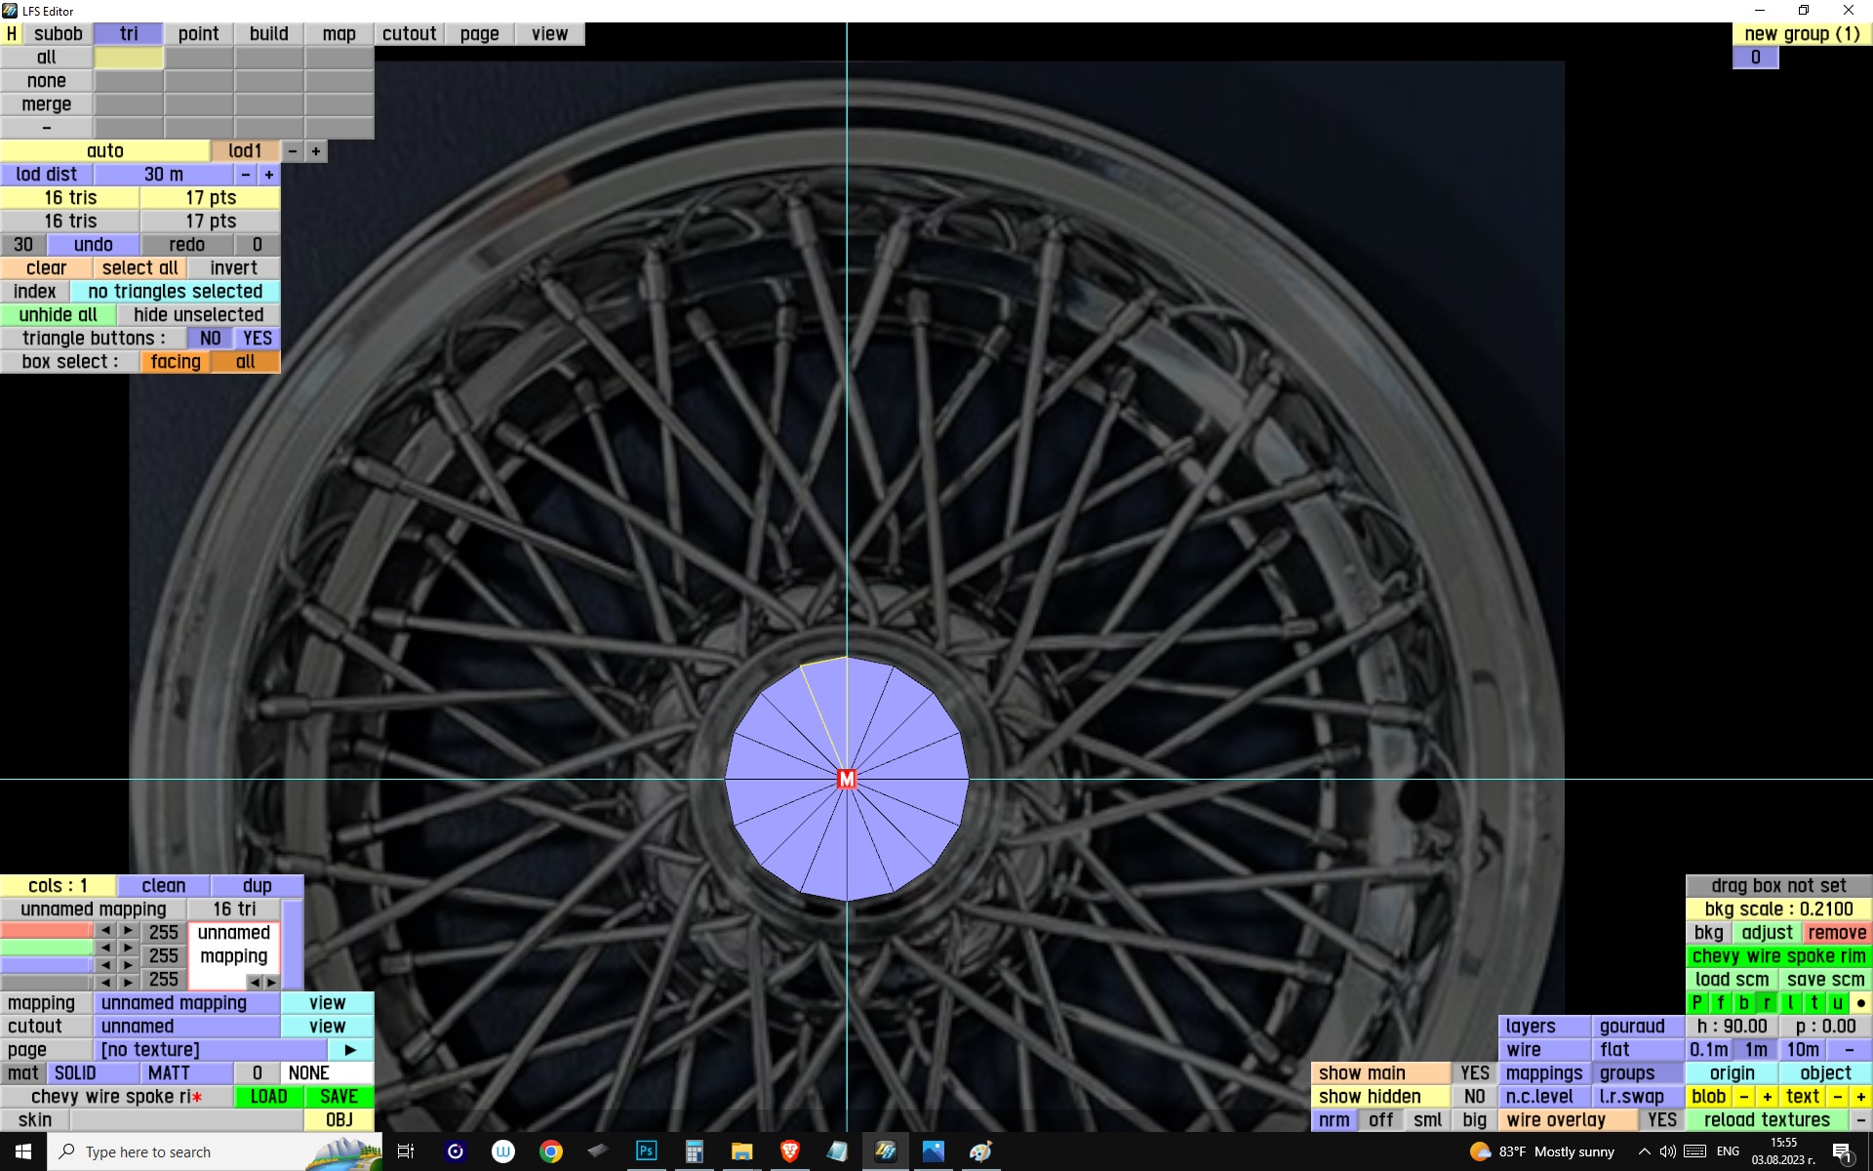The width and height of the screenshot is (1873, 1171).
Task: Toggle show hidden NO button
Action: pyautogui.click(x=1474, y=1097)
